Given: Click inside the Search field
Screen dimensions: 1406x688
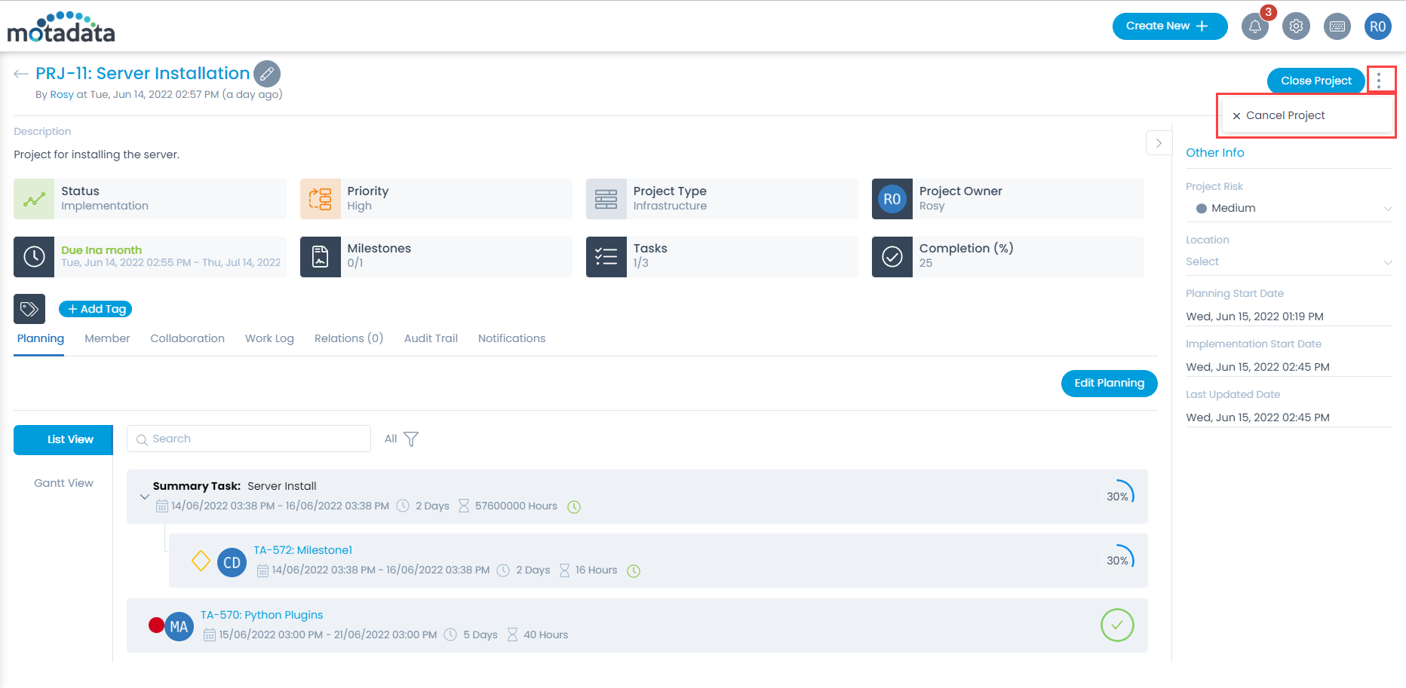Looking at the screenshot, I should [x=249, y=439].
